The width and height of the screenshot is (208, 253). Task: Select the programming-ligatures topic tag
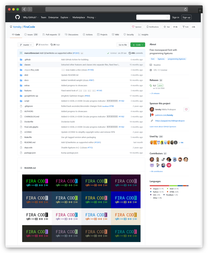(177, 59)
